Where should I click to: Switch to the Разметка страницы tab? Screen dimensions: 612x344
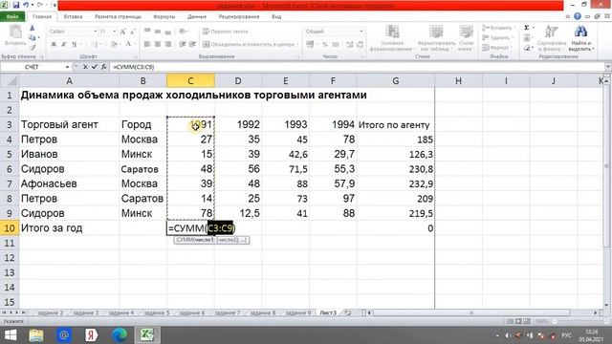[118, 17]
